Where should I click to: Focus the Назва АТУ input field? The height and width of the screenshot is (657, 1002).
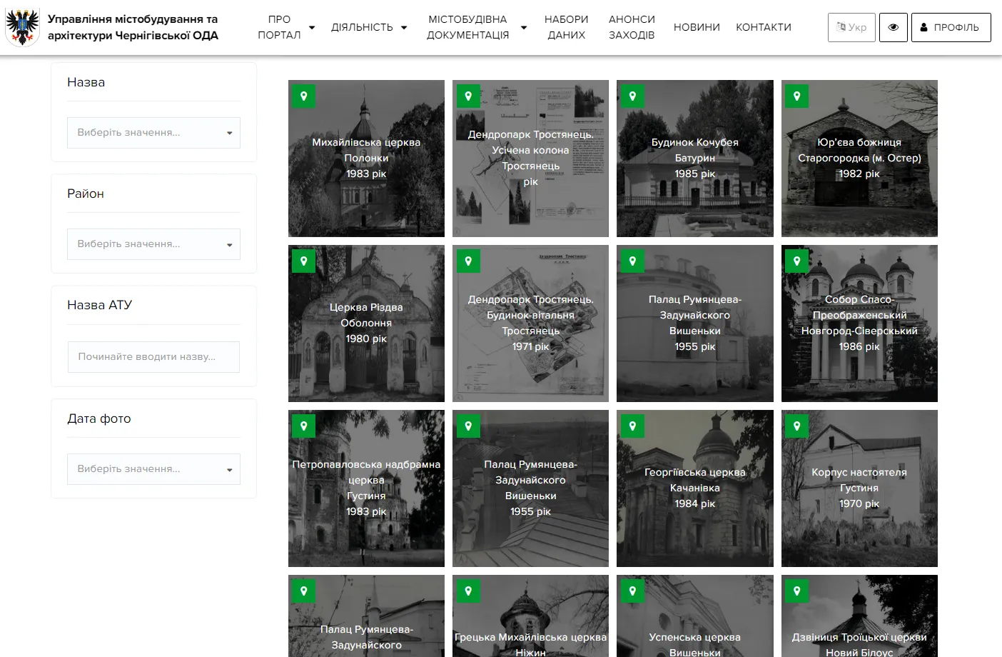pos(153,357)
